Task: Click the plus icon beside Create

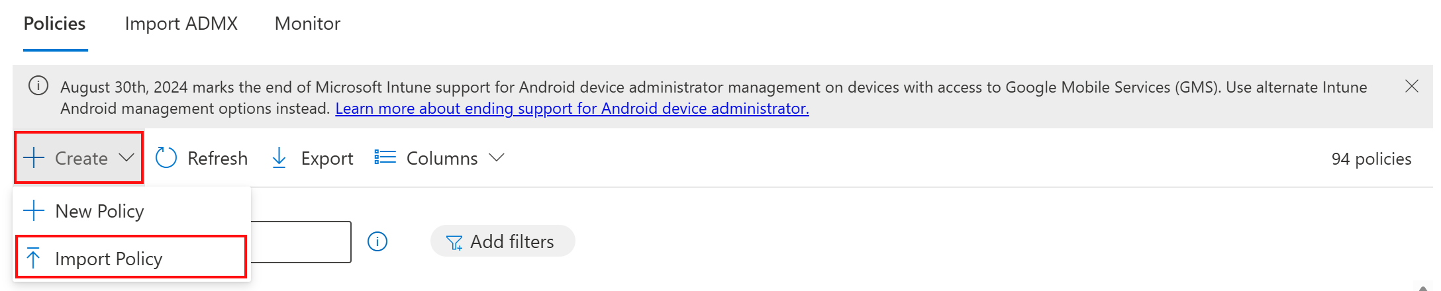Action: click(x=34, y=158)
